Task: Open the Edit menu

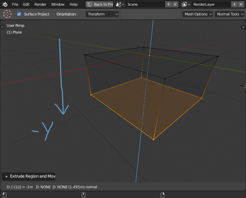Action: click(26, 4)
